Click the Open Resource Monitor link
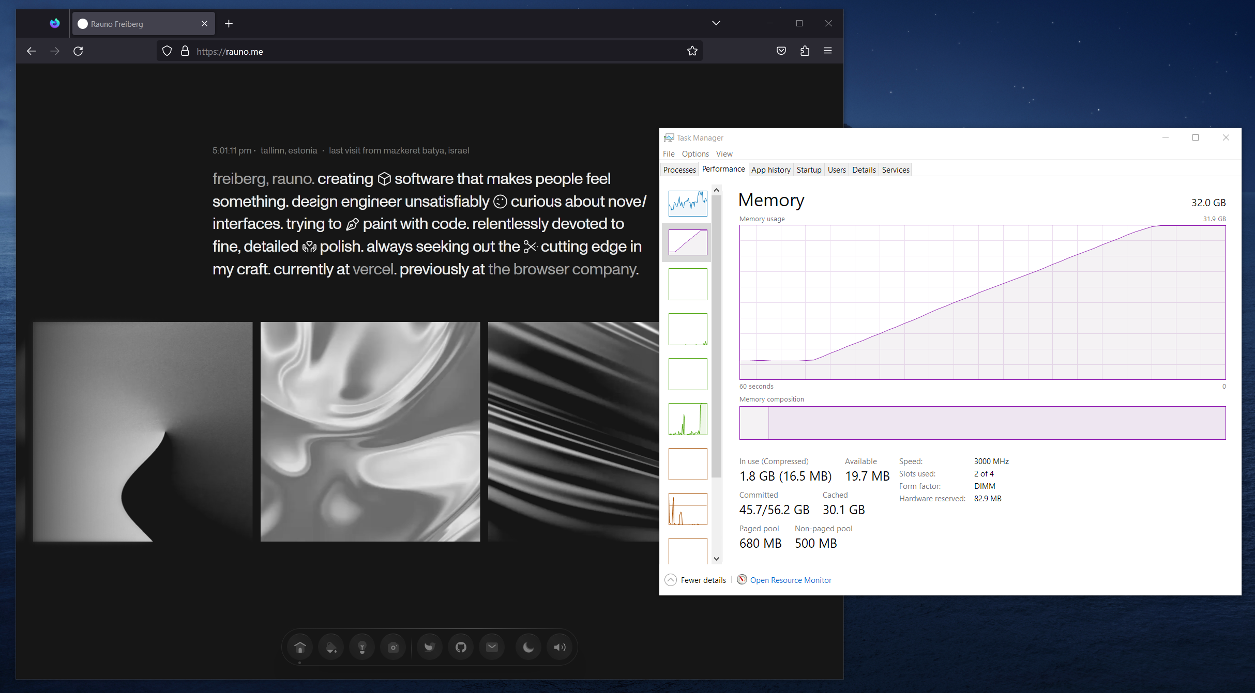 coord(790,580)
